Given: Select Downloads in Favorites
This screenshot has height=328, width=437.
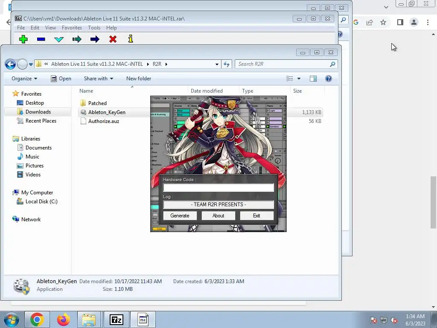Looking at the screenshot, I should click(x=38, y=112).
